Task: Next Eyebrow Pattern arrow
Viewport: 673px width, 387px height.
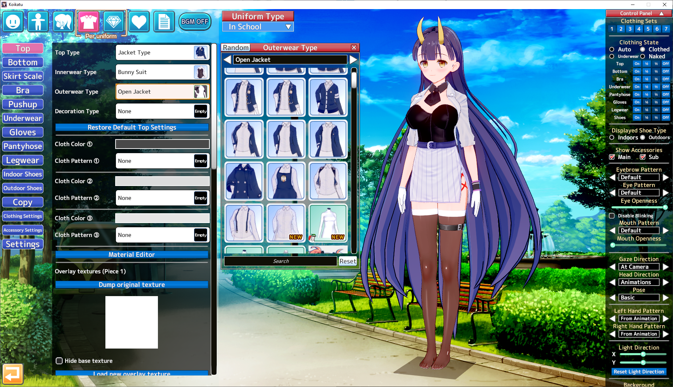Action: (x=666, y=177)
